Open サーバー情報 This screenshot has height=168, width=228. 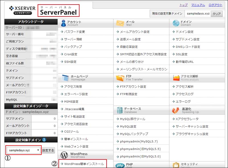coord(73,39)
